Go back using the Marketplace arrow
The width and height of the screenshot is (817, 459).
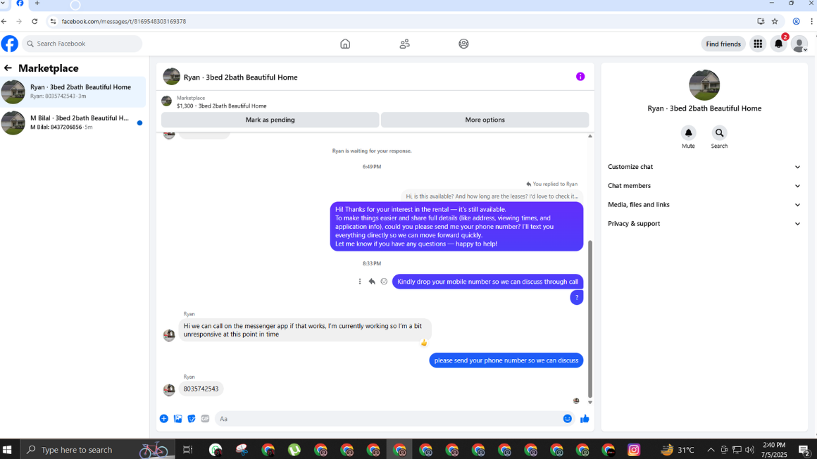tap(8, 68)
